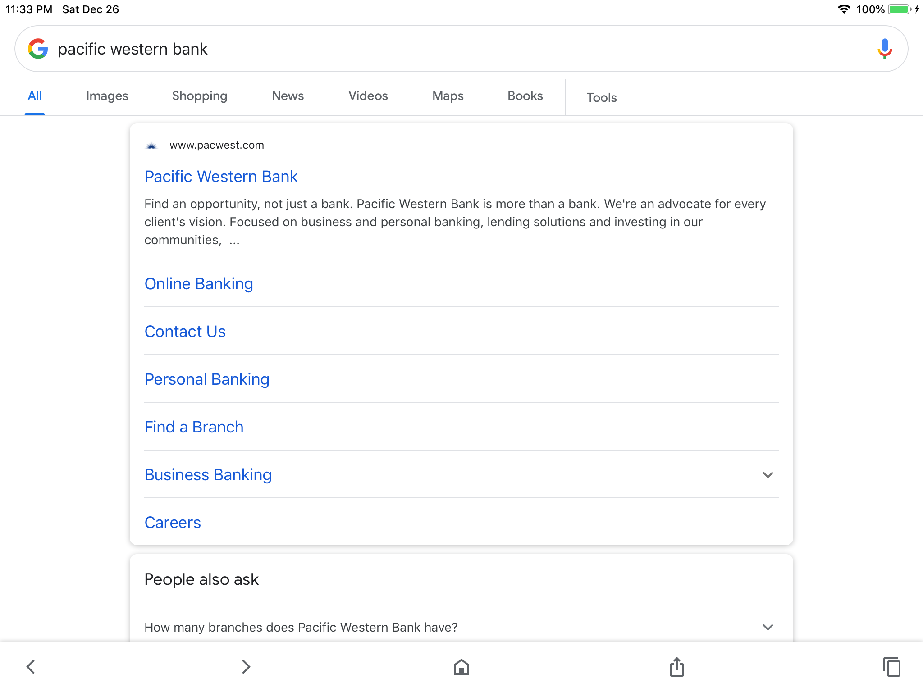Tap the 'People also ask' heading
The width and height of the screenshot is (923, 692).
coord(201,579)
